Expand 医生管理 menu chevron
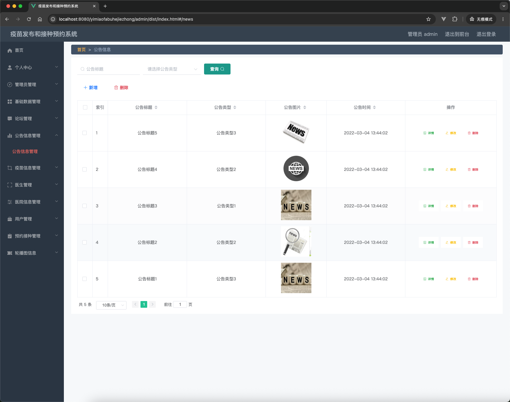The image size is (510, 402). click(57, 185)
